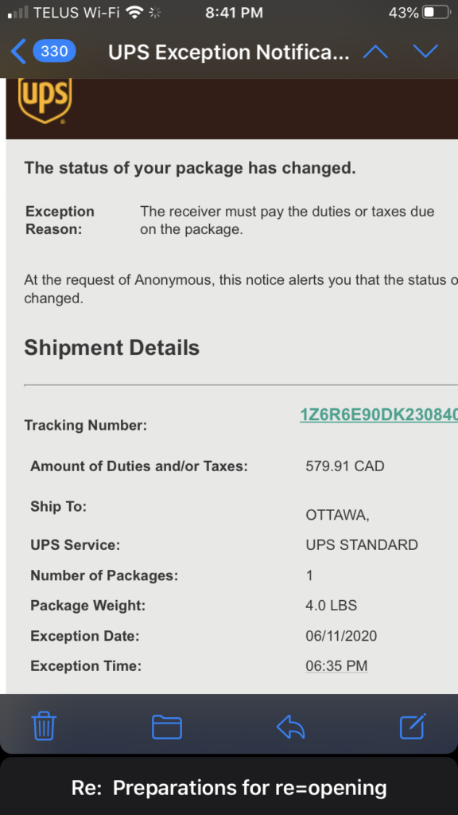Tap the battery indicator icon

point(437,13)
